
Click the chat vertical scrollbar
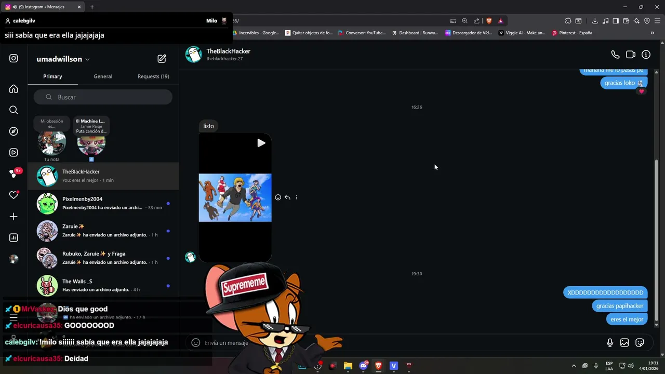click(656, 239)
